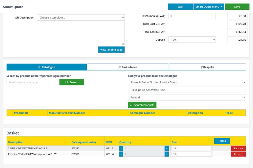Click the Search entire catalogue field
The width and height of the screenshot is (253, 168).
coord(33,82)
